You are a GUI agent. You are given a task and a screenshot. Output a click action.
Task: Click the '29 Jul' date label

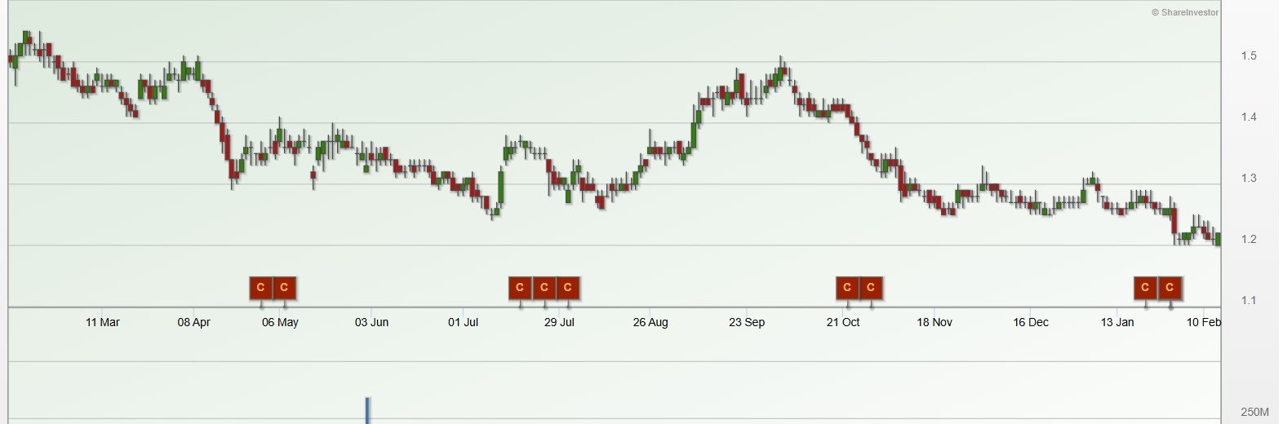point(559,322)
